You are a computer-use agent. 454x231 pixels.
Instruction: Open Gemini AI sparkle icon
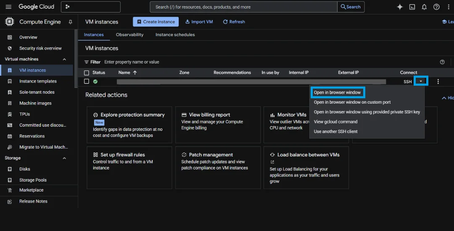tap(400, 7)
